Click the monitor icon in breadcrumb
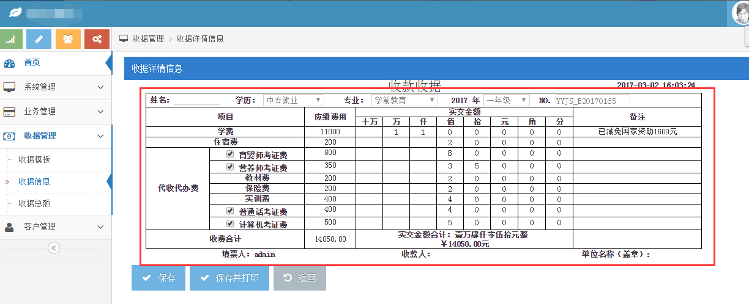The image size is (749, 304). 124,38
